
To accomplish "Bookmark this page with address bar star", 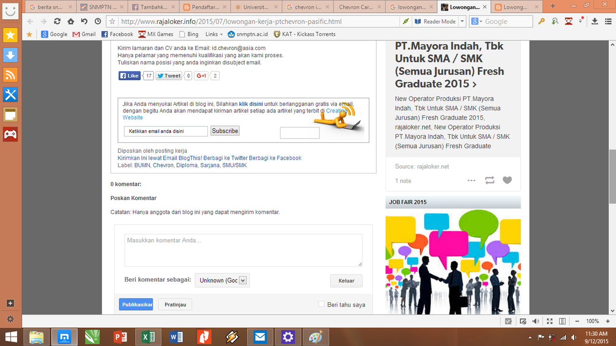I will (113, 22).
